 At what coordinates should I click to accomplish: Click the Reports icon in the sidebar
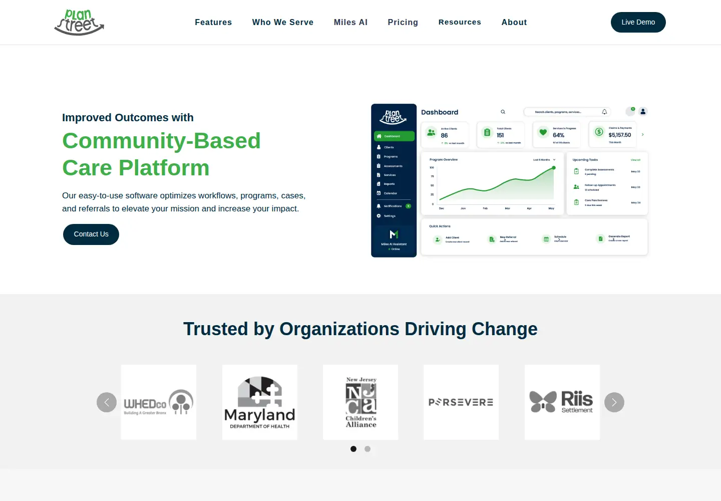pyautogui.click(x=379, y=184)
